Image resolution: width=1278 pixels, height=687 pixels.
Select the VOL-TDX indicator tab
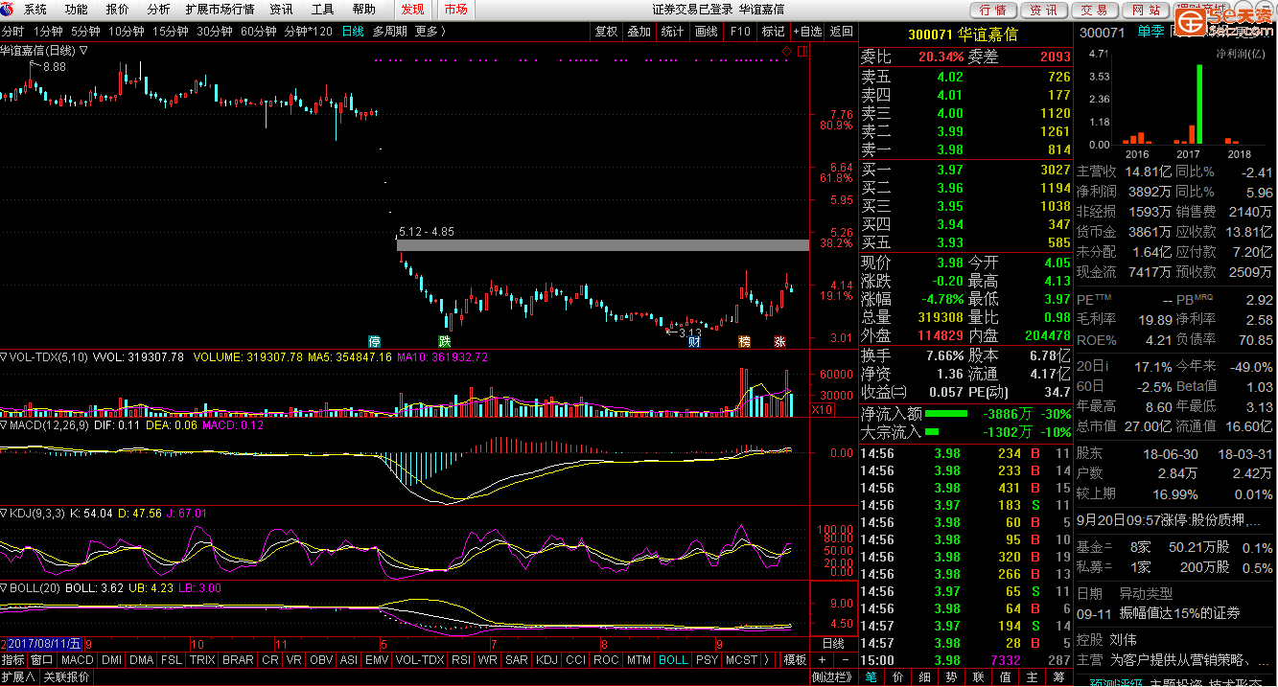click(x=420, y=660)
